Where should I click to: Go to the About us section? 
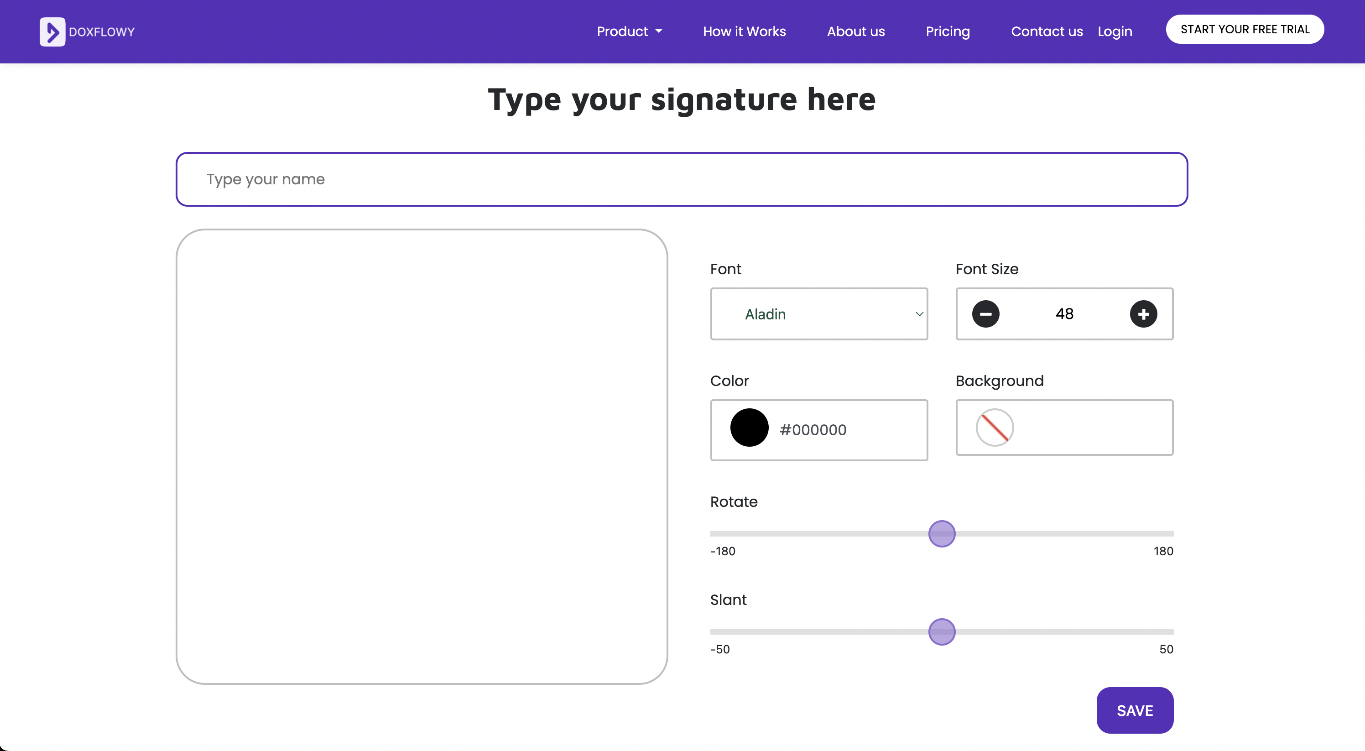(855, 31)
